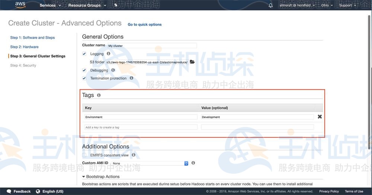
Task: Click the pin shortcut icon in navbar
Action: coord(116,5)
